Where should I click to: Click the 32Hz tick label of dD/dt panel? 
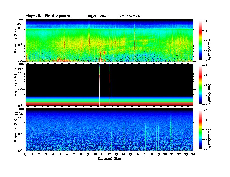(x=21, y=64)
